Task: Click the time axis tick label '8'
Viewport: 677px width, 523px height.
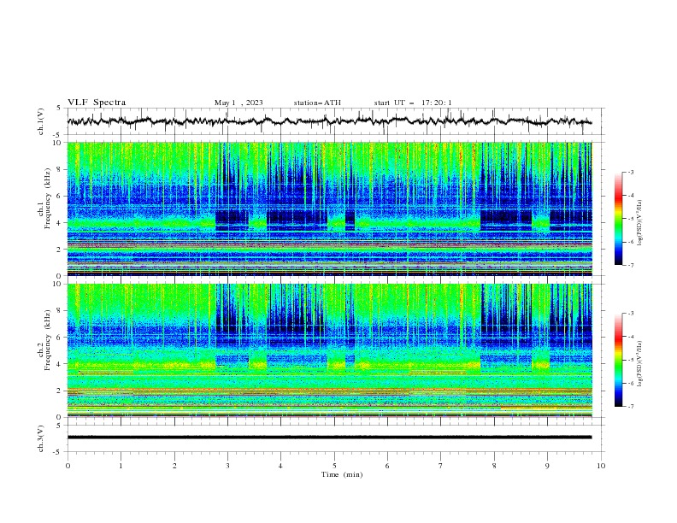Action: (x=494, y=466)
